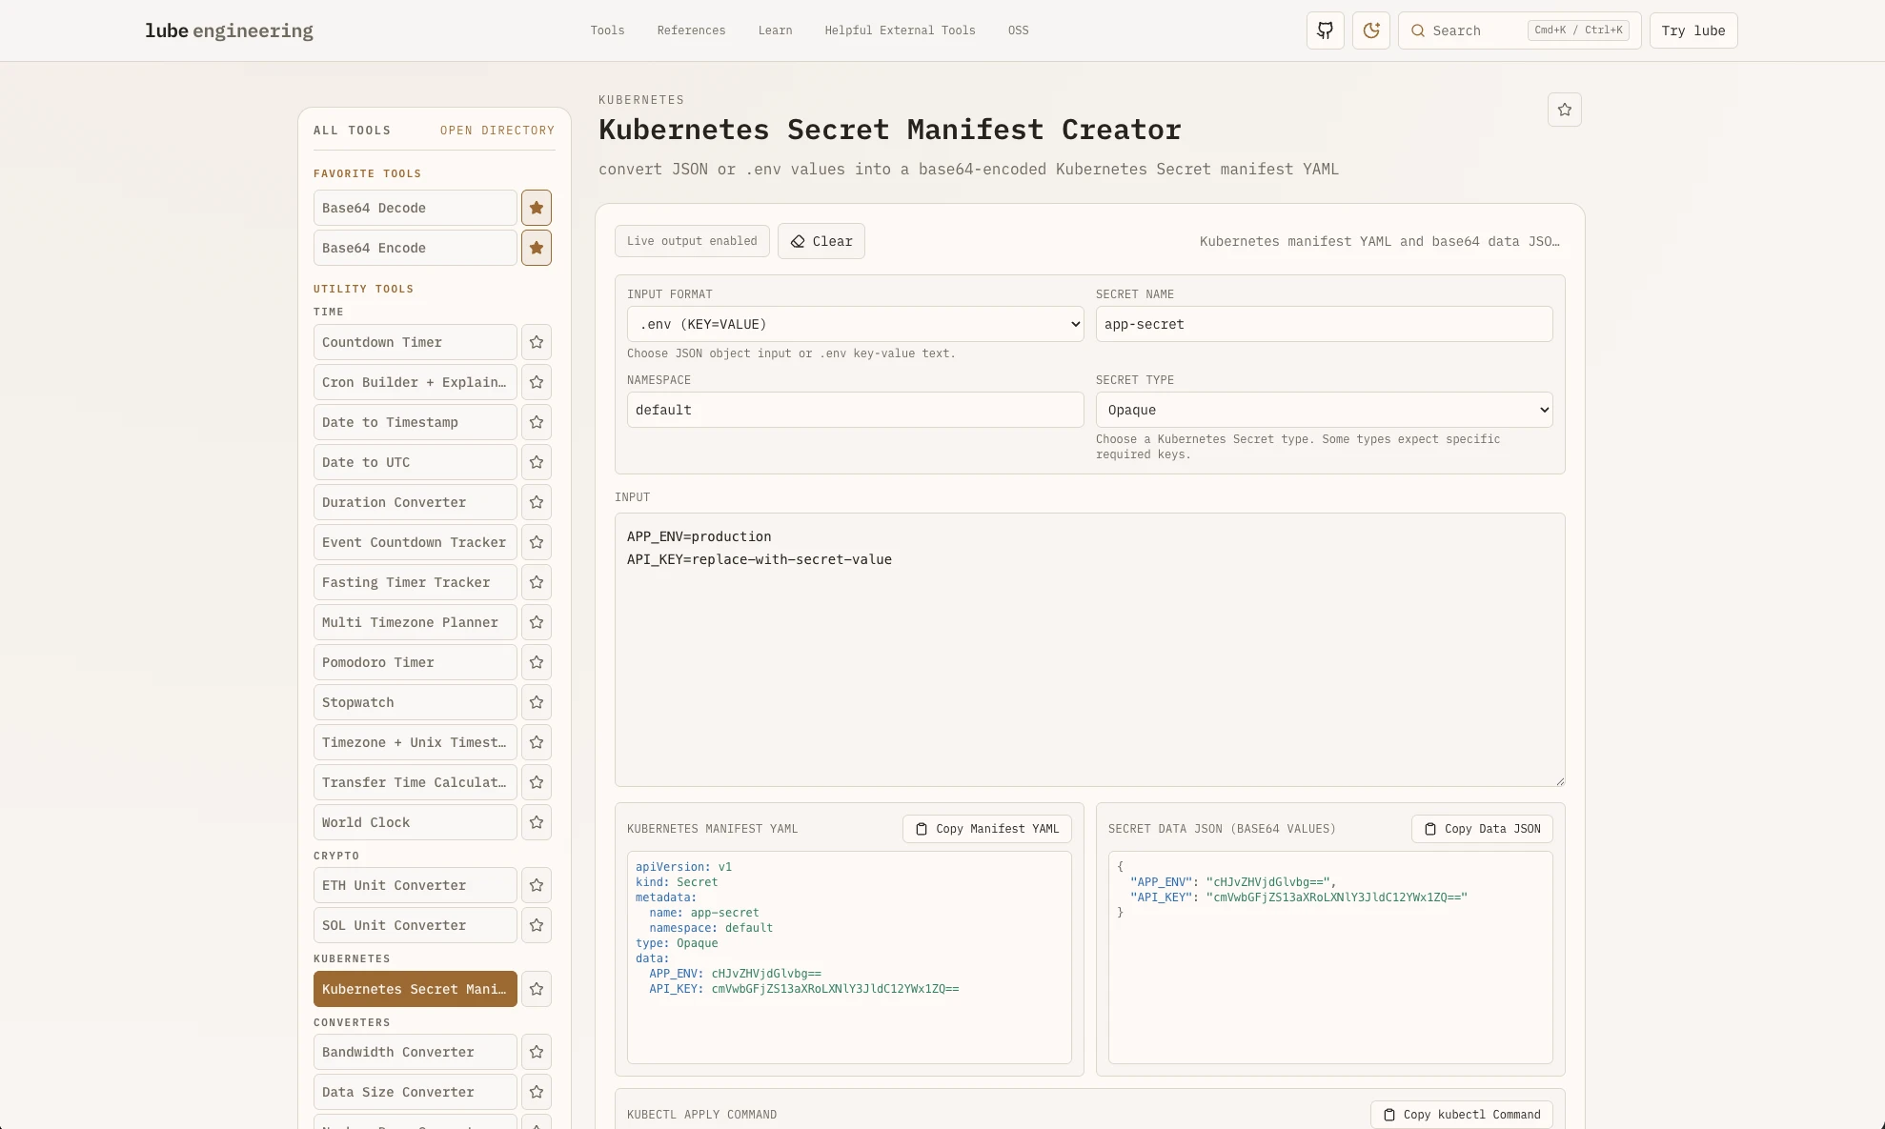Viewport: 1885px width, 1129px height.
Task: Click Copy Manifest YAML clipboard button
Action: pos(986,829)
